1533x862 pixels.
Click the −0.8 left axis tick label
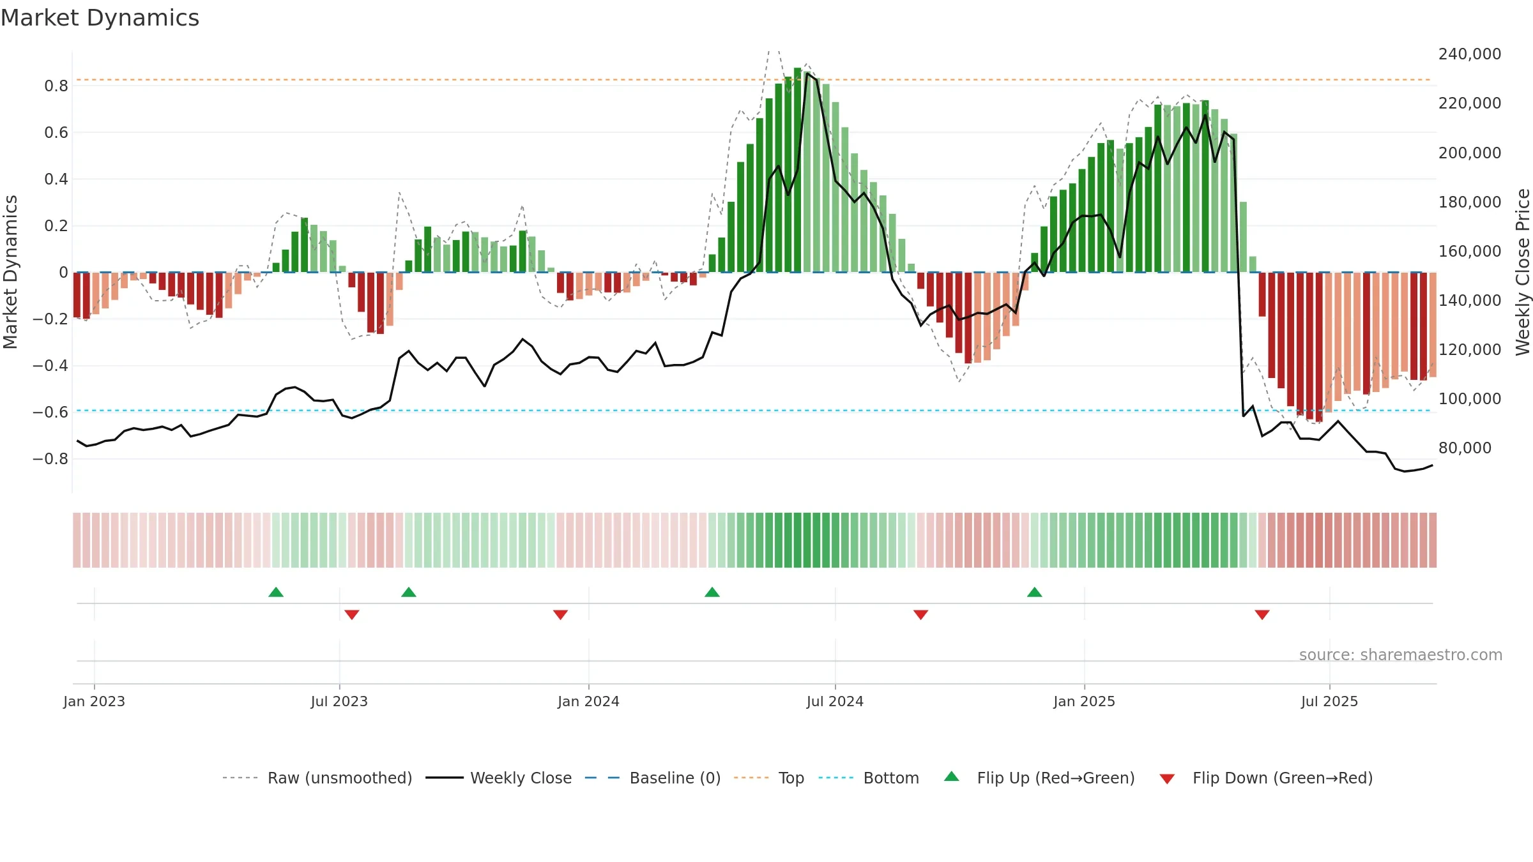tap(50, 458)
